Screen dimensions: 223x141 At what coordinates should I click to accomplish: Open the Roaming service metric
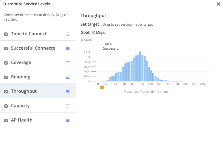(x=21, y=77)
